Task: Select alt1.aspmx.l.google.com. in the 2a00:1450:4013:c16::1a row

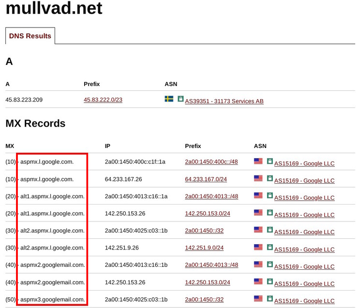Action: pos(52,196)
